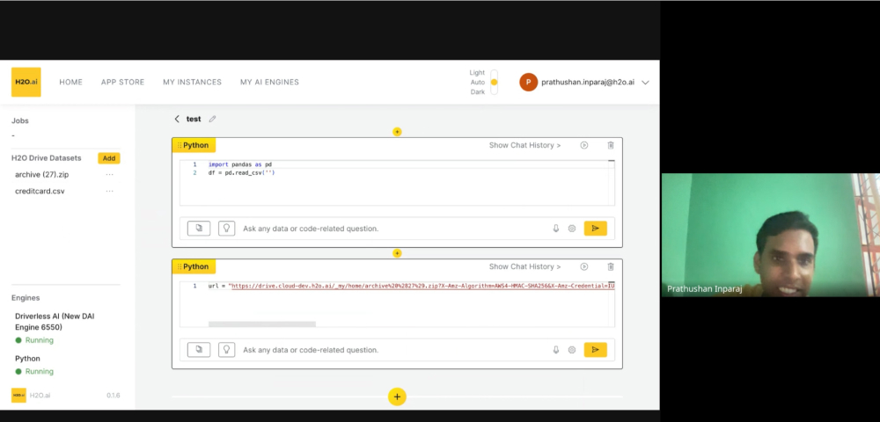Image resolution: width=880 pixels, height=422 pixels.
Task: Click the horizontal scrollbar in second code cell
Action: (261, 324)
